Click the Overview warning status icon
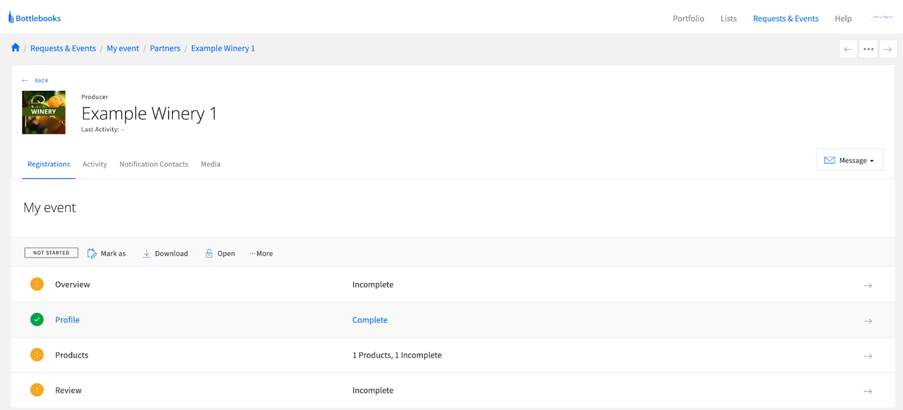903x410 pixels. (37, 284)
